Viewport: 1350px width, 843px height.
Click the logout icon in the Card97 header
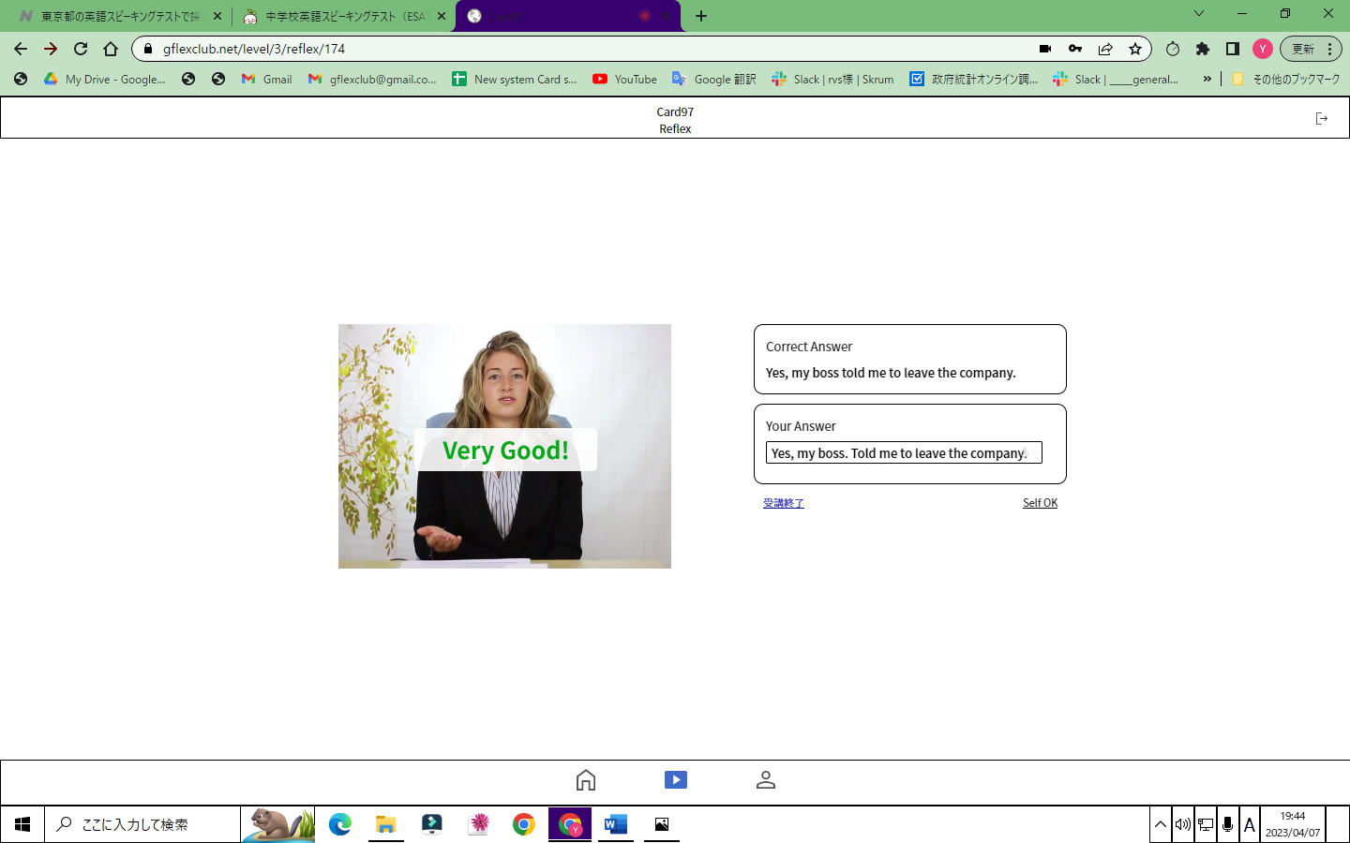pyautogui.click(x=1322, y=118)
